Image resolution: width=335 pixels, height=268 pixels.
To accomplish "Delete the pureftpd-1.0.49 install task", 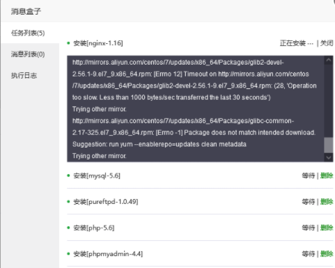I will (x=327, y=202).
